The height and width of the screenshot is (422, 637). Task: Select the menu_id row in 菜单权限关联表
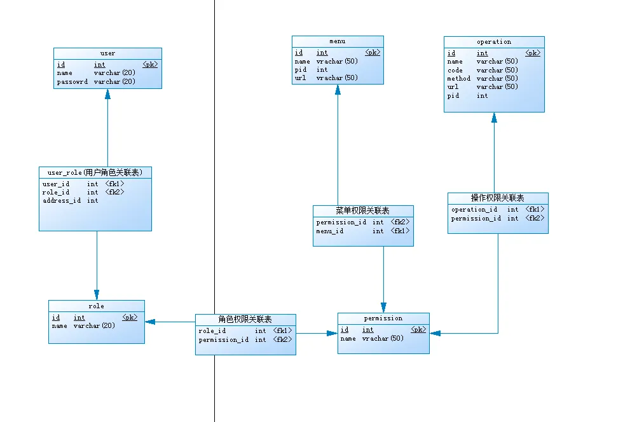coord(363,231)
